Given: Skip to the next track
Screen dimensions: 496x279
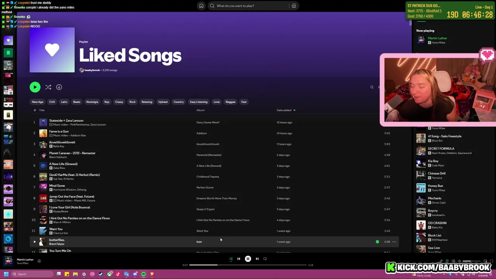Looking at the screenshot, I should point(257,259).
